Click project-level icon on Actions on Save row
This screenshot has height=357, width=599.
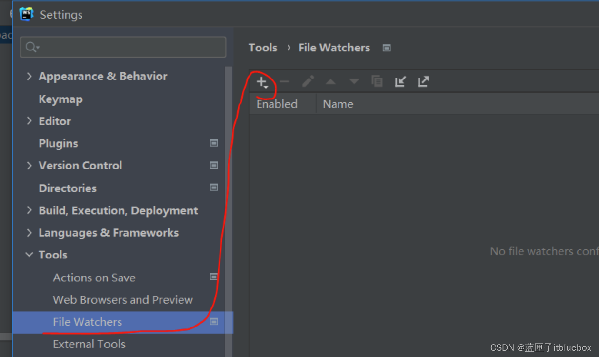[214, 277]
